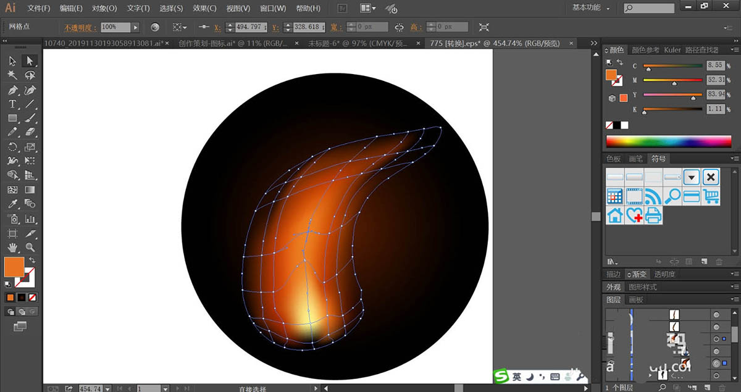The height and width of the screenshot is (392, 741).
Task: Select the Pen tool
Action: 12,90
